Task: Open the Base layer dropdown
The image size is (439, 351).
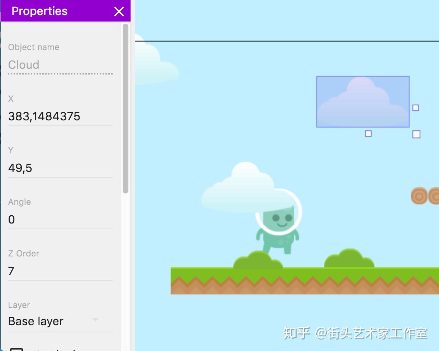Action: 36,321
